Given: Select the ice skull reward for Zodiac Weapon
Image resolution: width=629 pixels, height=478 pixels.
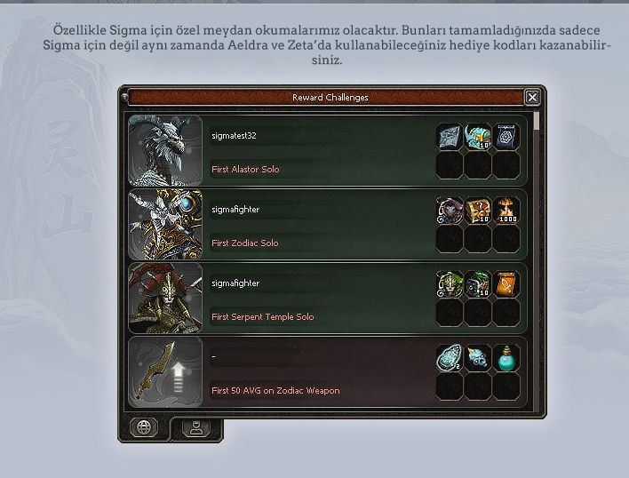Looking at the screenshot, I should (478, 357).
